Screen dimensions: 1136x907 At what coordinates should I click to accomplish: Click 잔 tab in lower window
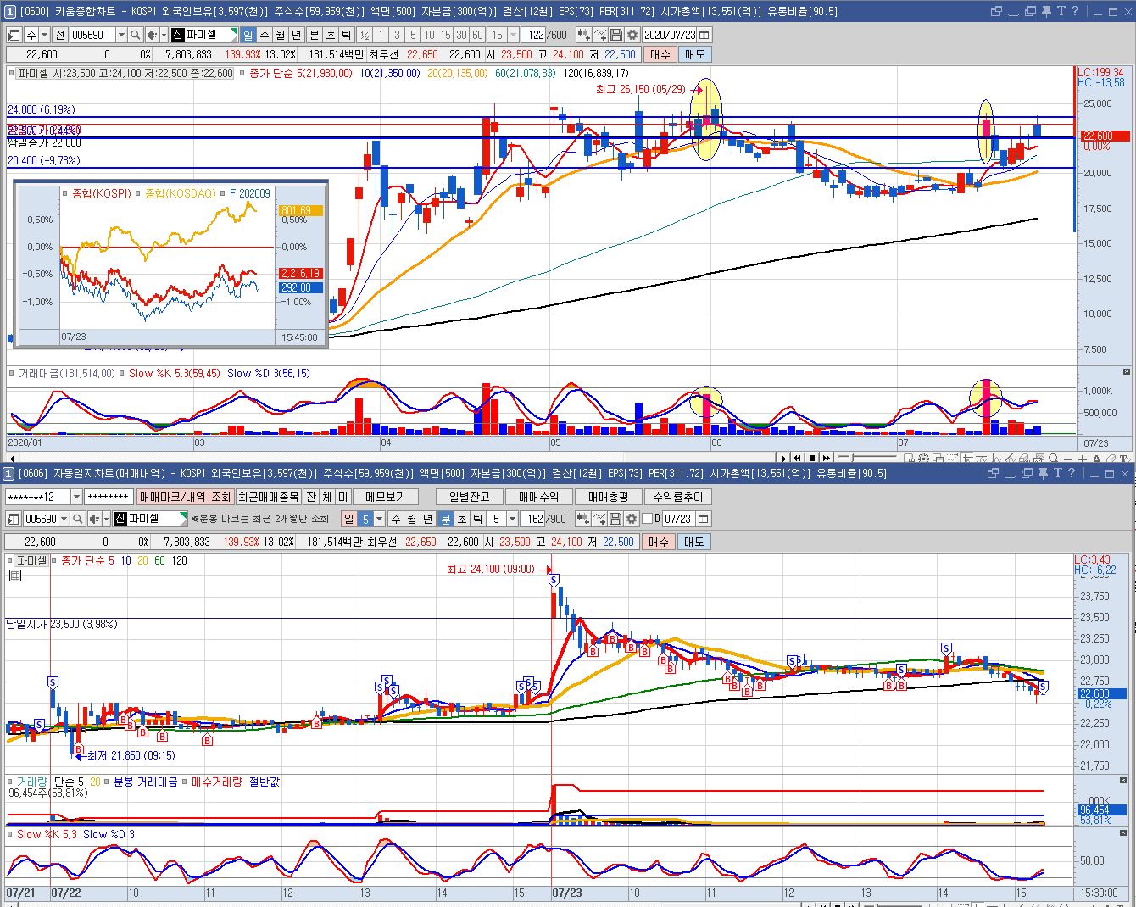tap(311, 497)
